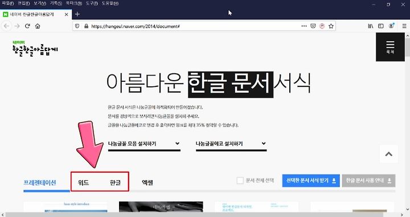Check the 문서 전체 선택 checkbox

tap(240, 181)
